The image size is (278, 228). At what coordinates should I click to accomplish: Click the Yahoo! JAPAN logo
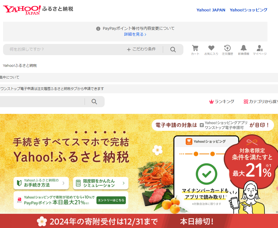(22, 10)
